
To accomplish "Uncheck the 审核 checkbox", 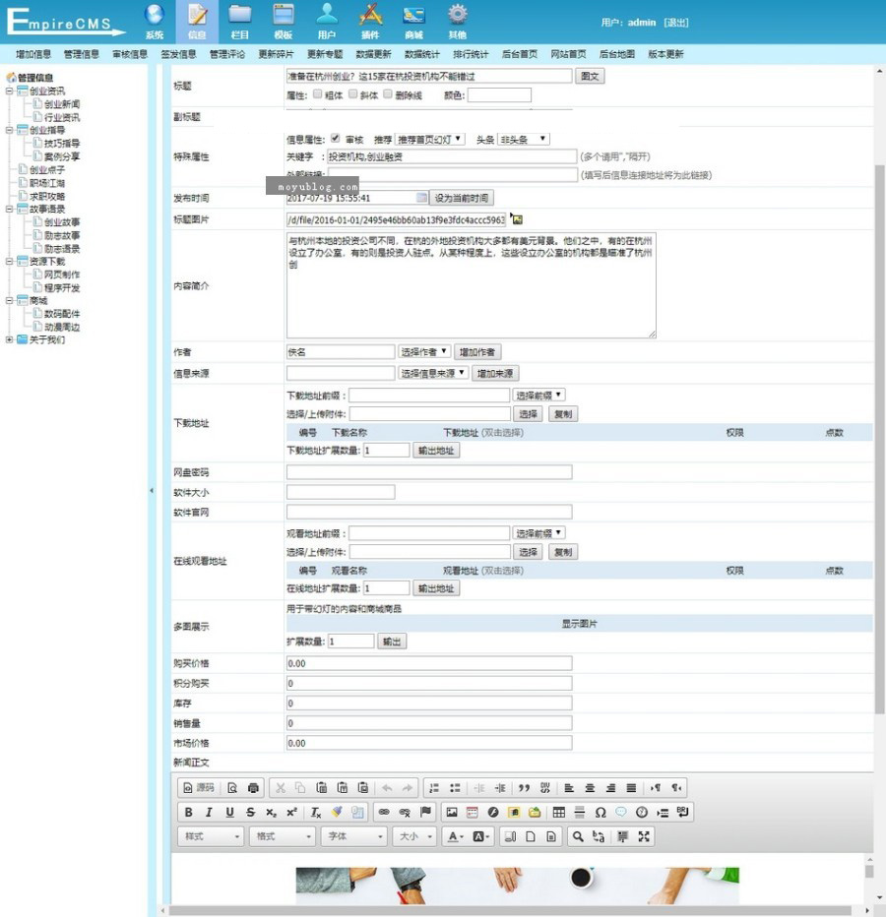I will (x=336, y=139).
